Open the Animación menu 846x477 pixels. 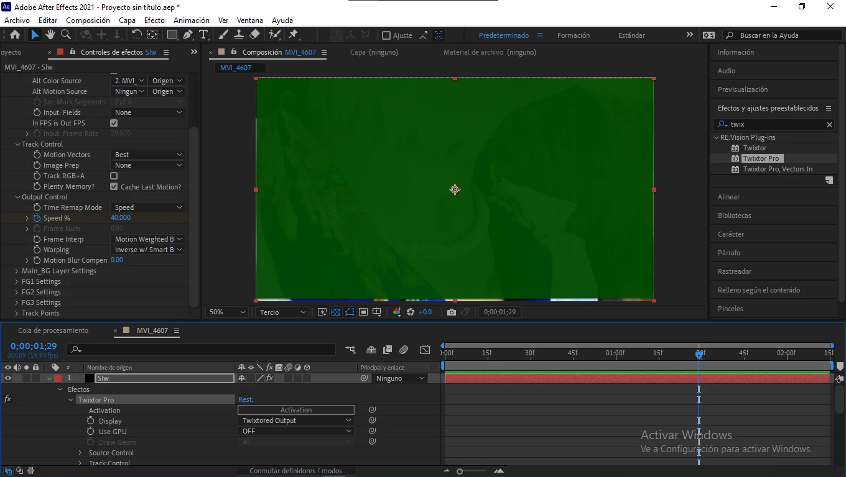(x=192, y=20)
